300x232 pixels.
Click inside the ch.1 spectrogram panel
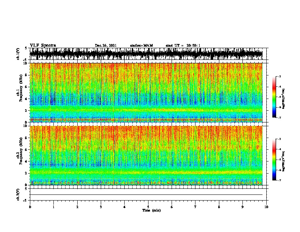coord(146,92)
